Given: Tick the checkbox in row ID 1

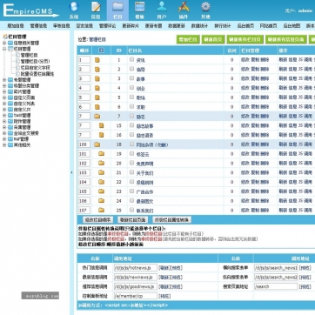Looking at the screenshot, I should 131,59.
